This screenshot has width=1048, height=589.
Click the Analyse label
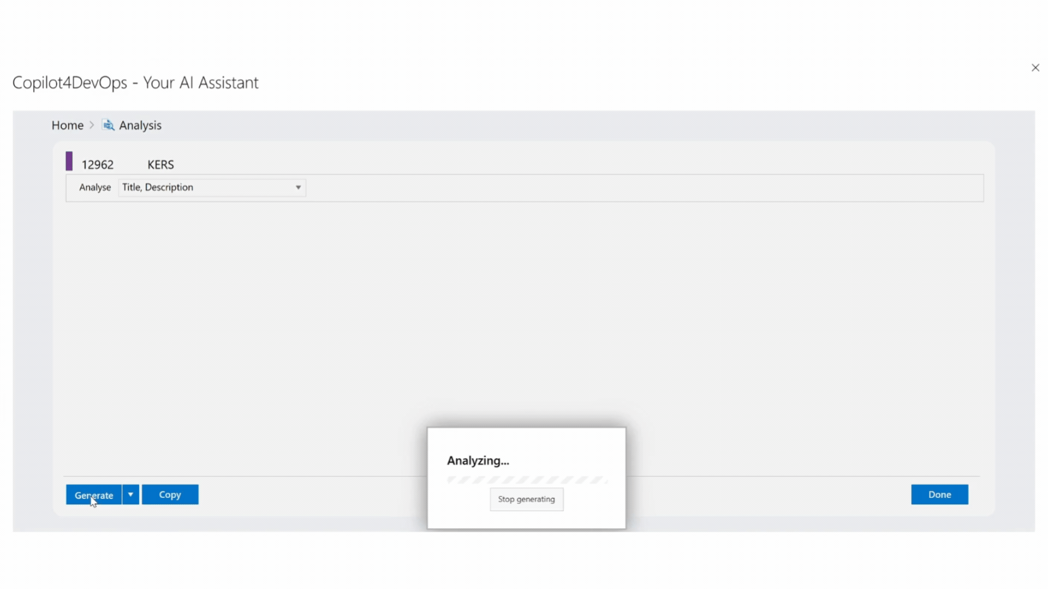coord(95,188)
